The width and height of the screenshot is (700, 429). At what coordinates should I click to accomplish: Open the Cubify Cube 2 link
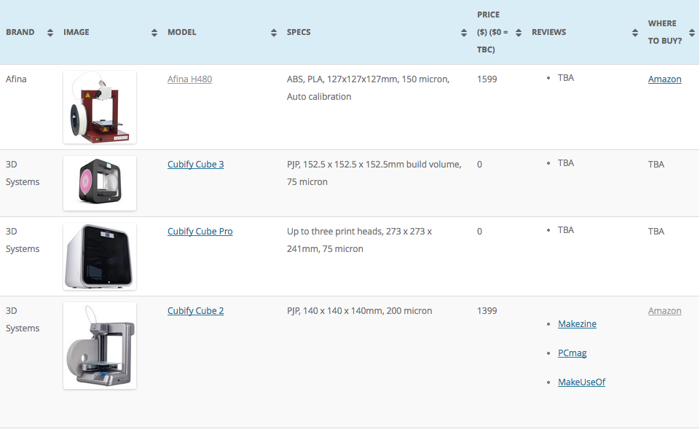[195, 311]
